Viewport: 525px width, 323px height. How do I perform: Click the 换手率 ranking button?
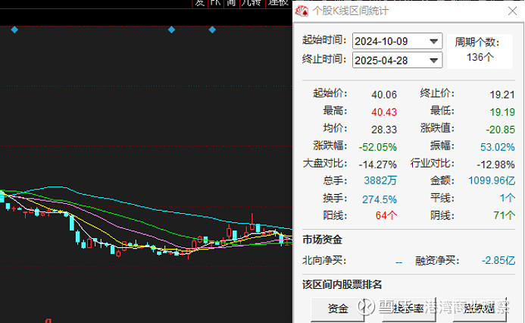point(409,309)
